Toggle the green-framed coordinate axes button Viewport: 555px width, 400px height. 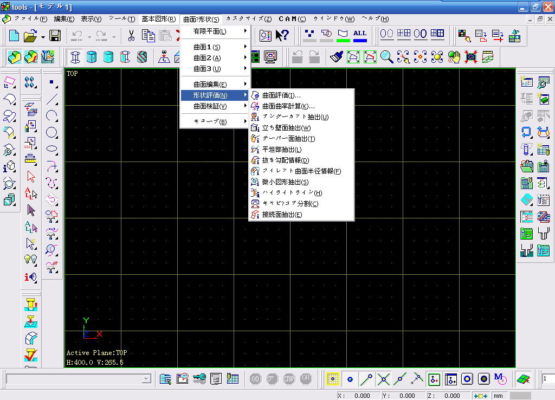[434, 379]
